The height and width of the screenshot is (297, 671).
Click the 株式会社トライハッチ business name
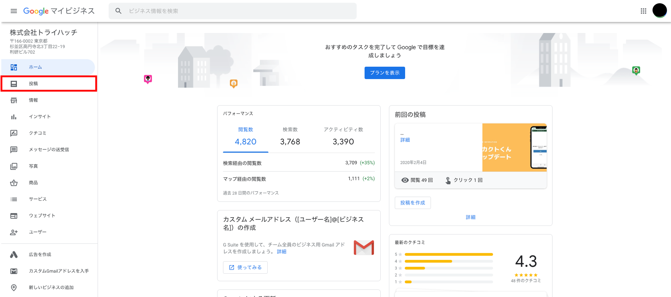[43, 32]
